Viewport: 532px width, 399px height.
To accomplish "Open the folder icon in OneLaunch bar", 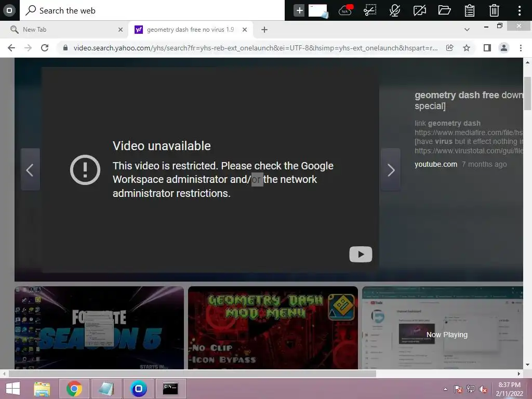I will [444, 10].
